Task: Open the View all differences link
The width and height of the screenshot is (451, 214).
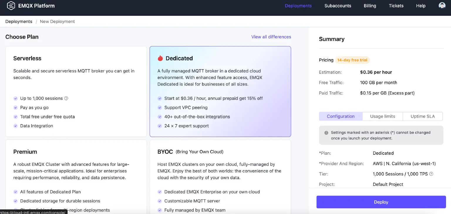Action: [x=271, y=37]
